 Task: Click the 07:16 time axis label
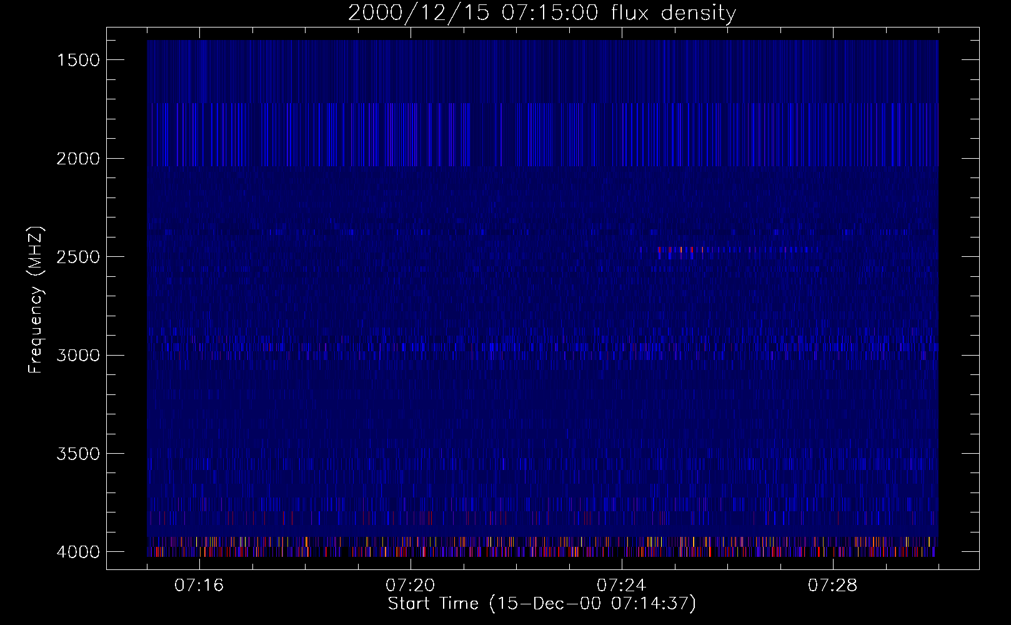pyautogui.click(x=199, y=586)
